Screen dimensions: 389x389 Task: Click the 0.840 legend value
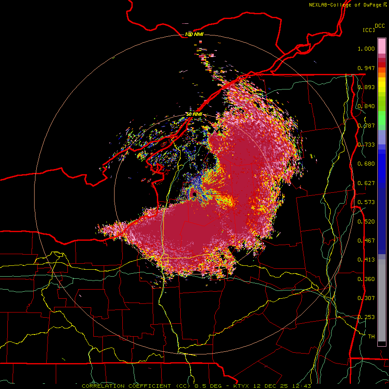click(x=366, y=106)
